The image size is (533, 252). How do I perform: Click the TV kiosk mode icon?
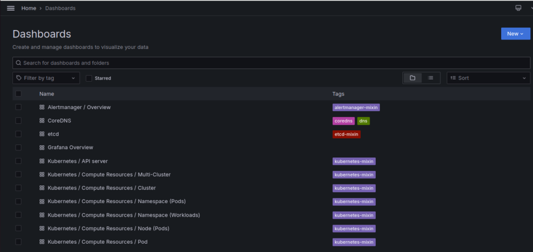click(x=518, y=8)
